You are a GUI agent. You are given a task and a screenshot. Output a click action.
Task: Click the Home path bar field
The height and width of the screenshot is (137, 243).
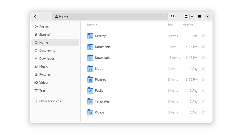tap(107, 17)
